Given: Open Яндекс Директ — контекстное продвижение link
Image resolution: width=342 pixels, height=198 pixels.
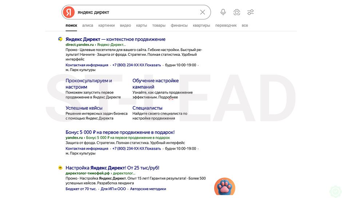Looking at the screenshot, I should coord(115,39).
